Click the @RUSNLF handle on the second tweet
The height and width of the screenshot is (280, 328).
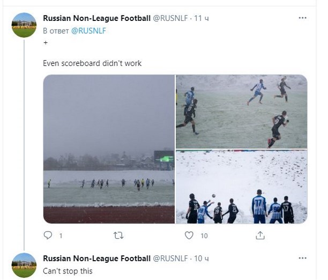click(x=171, y=259)
